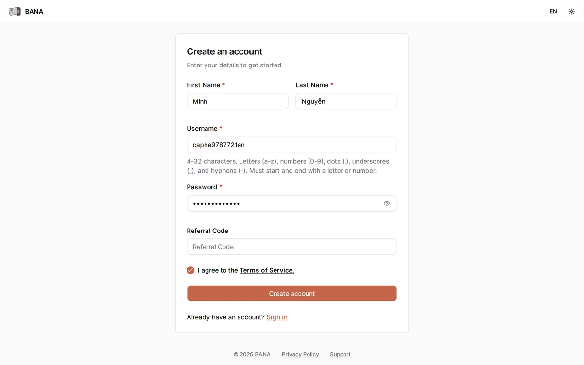Follow the Sign in link
Screen dimensions: 584x365
277,317
